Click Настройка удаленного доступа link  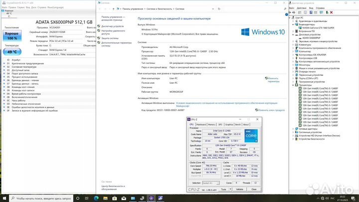click(x=113, y=32)
